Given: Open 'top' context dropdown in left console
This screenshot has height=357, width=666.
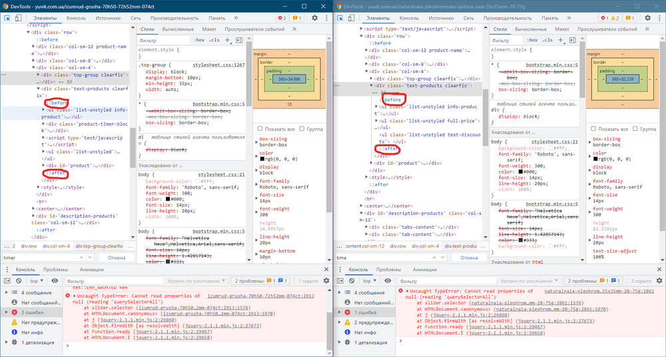Looking at the screenshot, I should tap(36, 281).
